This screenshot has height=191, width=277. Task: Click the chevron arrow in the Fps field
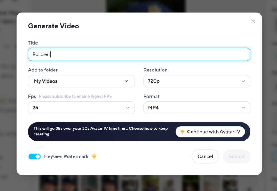[x=127, y=108]
